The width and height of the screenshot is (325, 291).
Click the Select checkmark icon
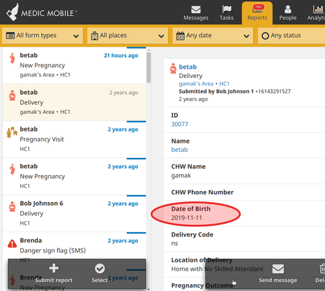point(100,268)
